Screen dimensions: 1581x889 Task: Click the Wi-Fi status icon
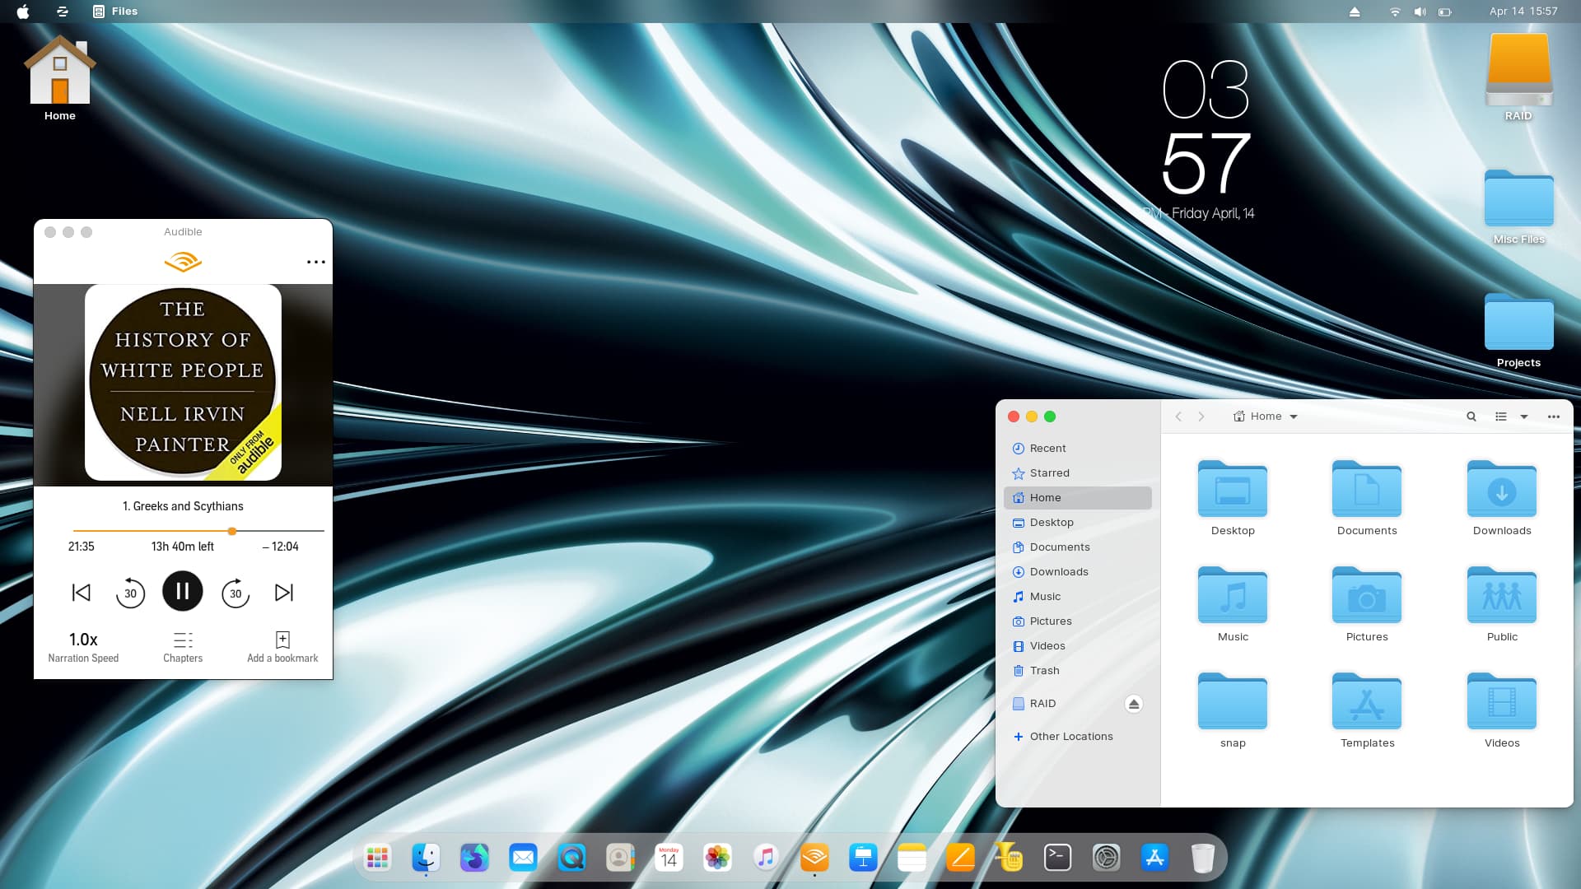(1395, 12)
